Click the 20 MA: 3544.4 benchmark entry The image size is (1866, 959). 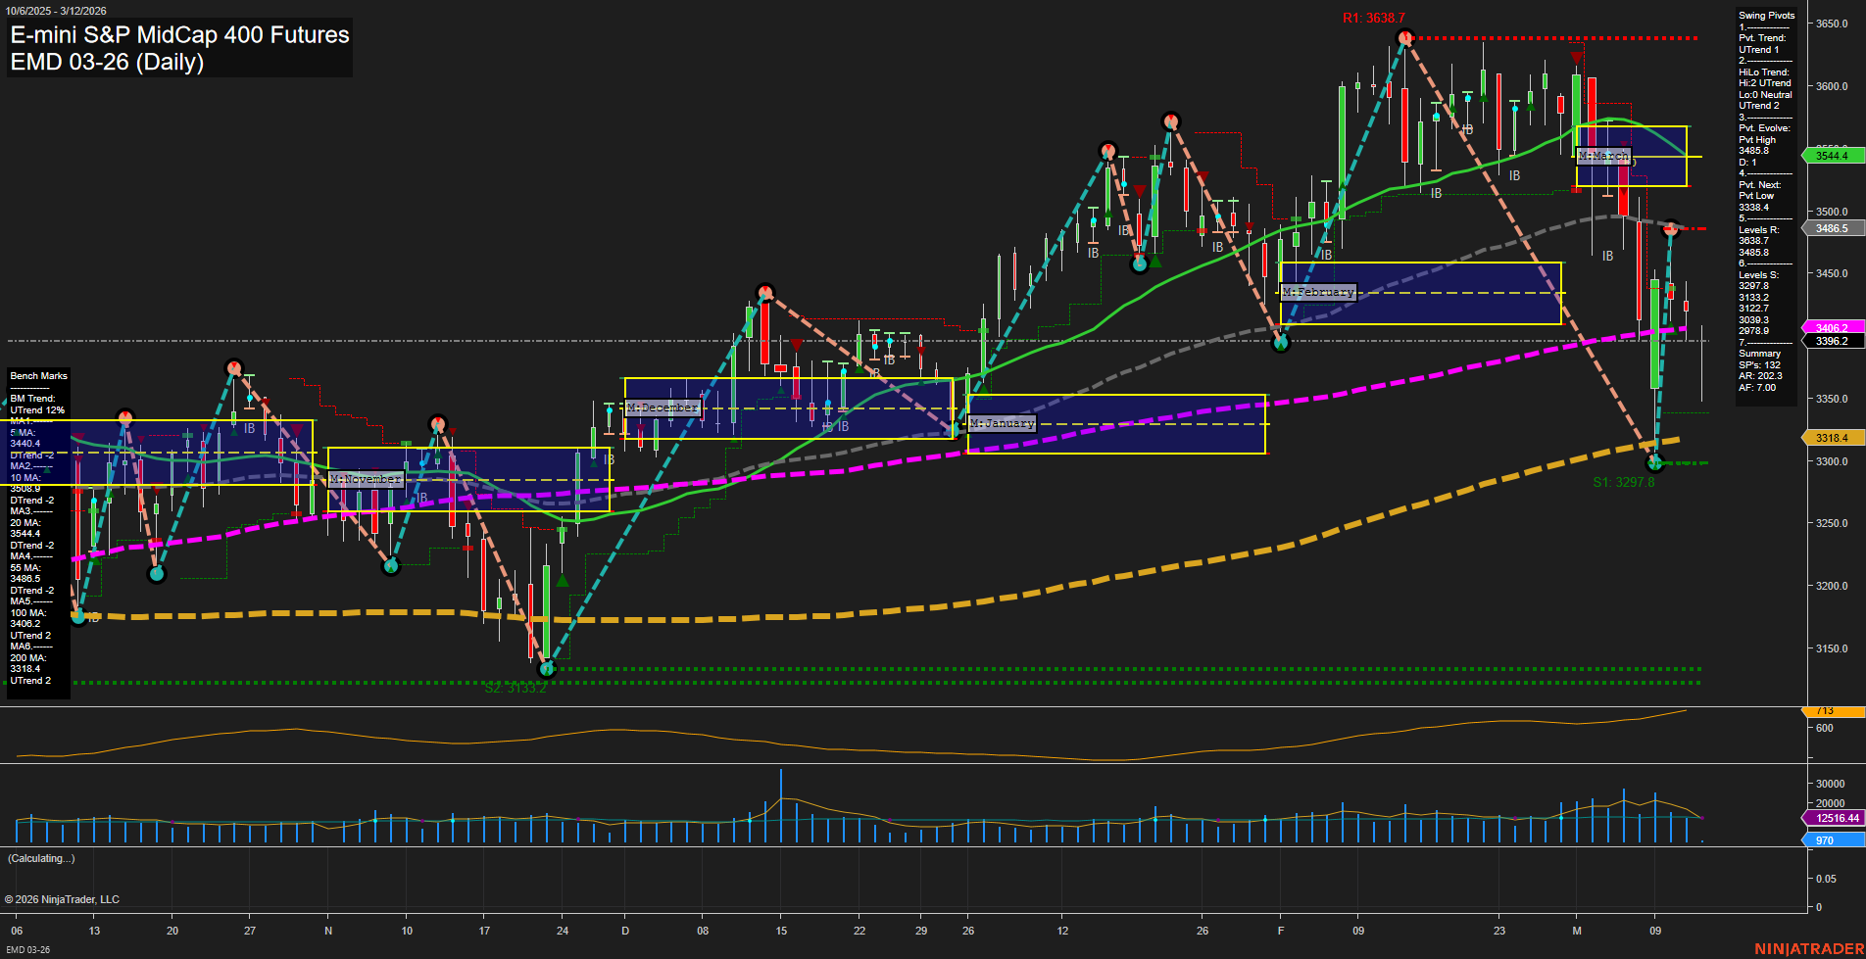[25, 529]
